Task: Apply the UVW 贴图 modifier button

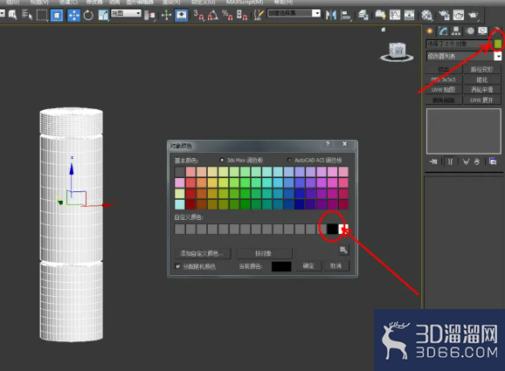Action: [444, 90]
